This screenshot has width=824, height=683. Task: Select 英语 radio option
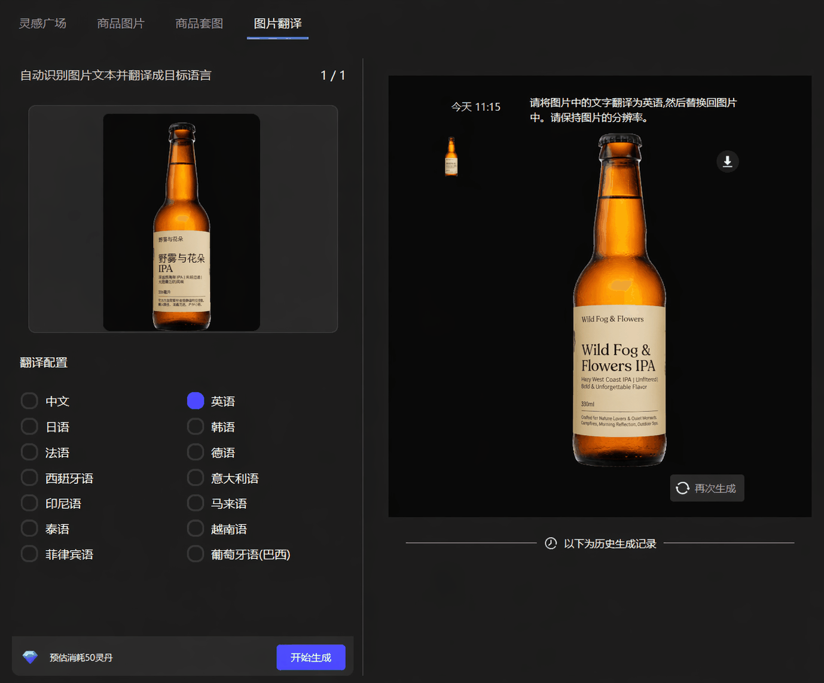(x=196, y=400)
